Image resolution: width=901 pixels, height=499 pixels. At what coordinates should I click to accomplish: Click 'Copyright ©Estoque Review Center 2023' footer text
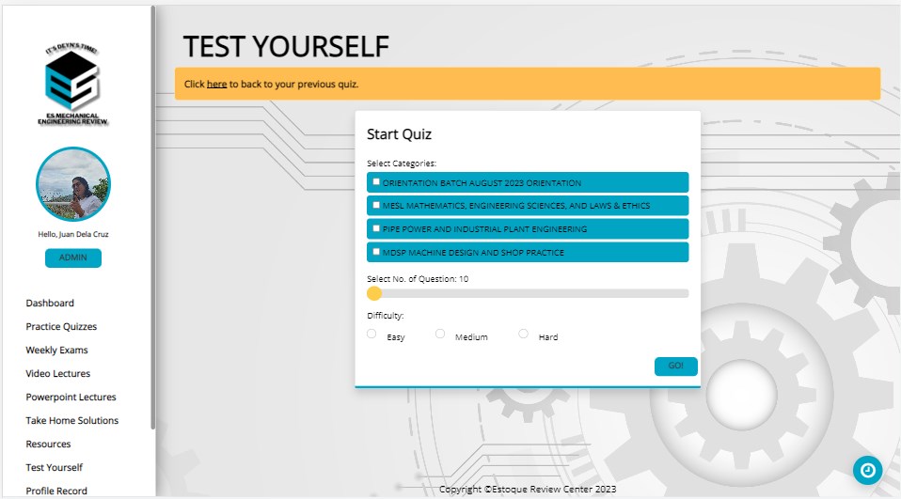click(528, 490)
